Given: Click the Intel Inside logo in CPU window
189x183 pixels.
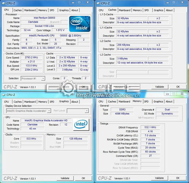Looking at the screenshot, I should click(80, 24).
